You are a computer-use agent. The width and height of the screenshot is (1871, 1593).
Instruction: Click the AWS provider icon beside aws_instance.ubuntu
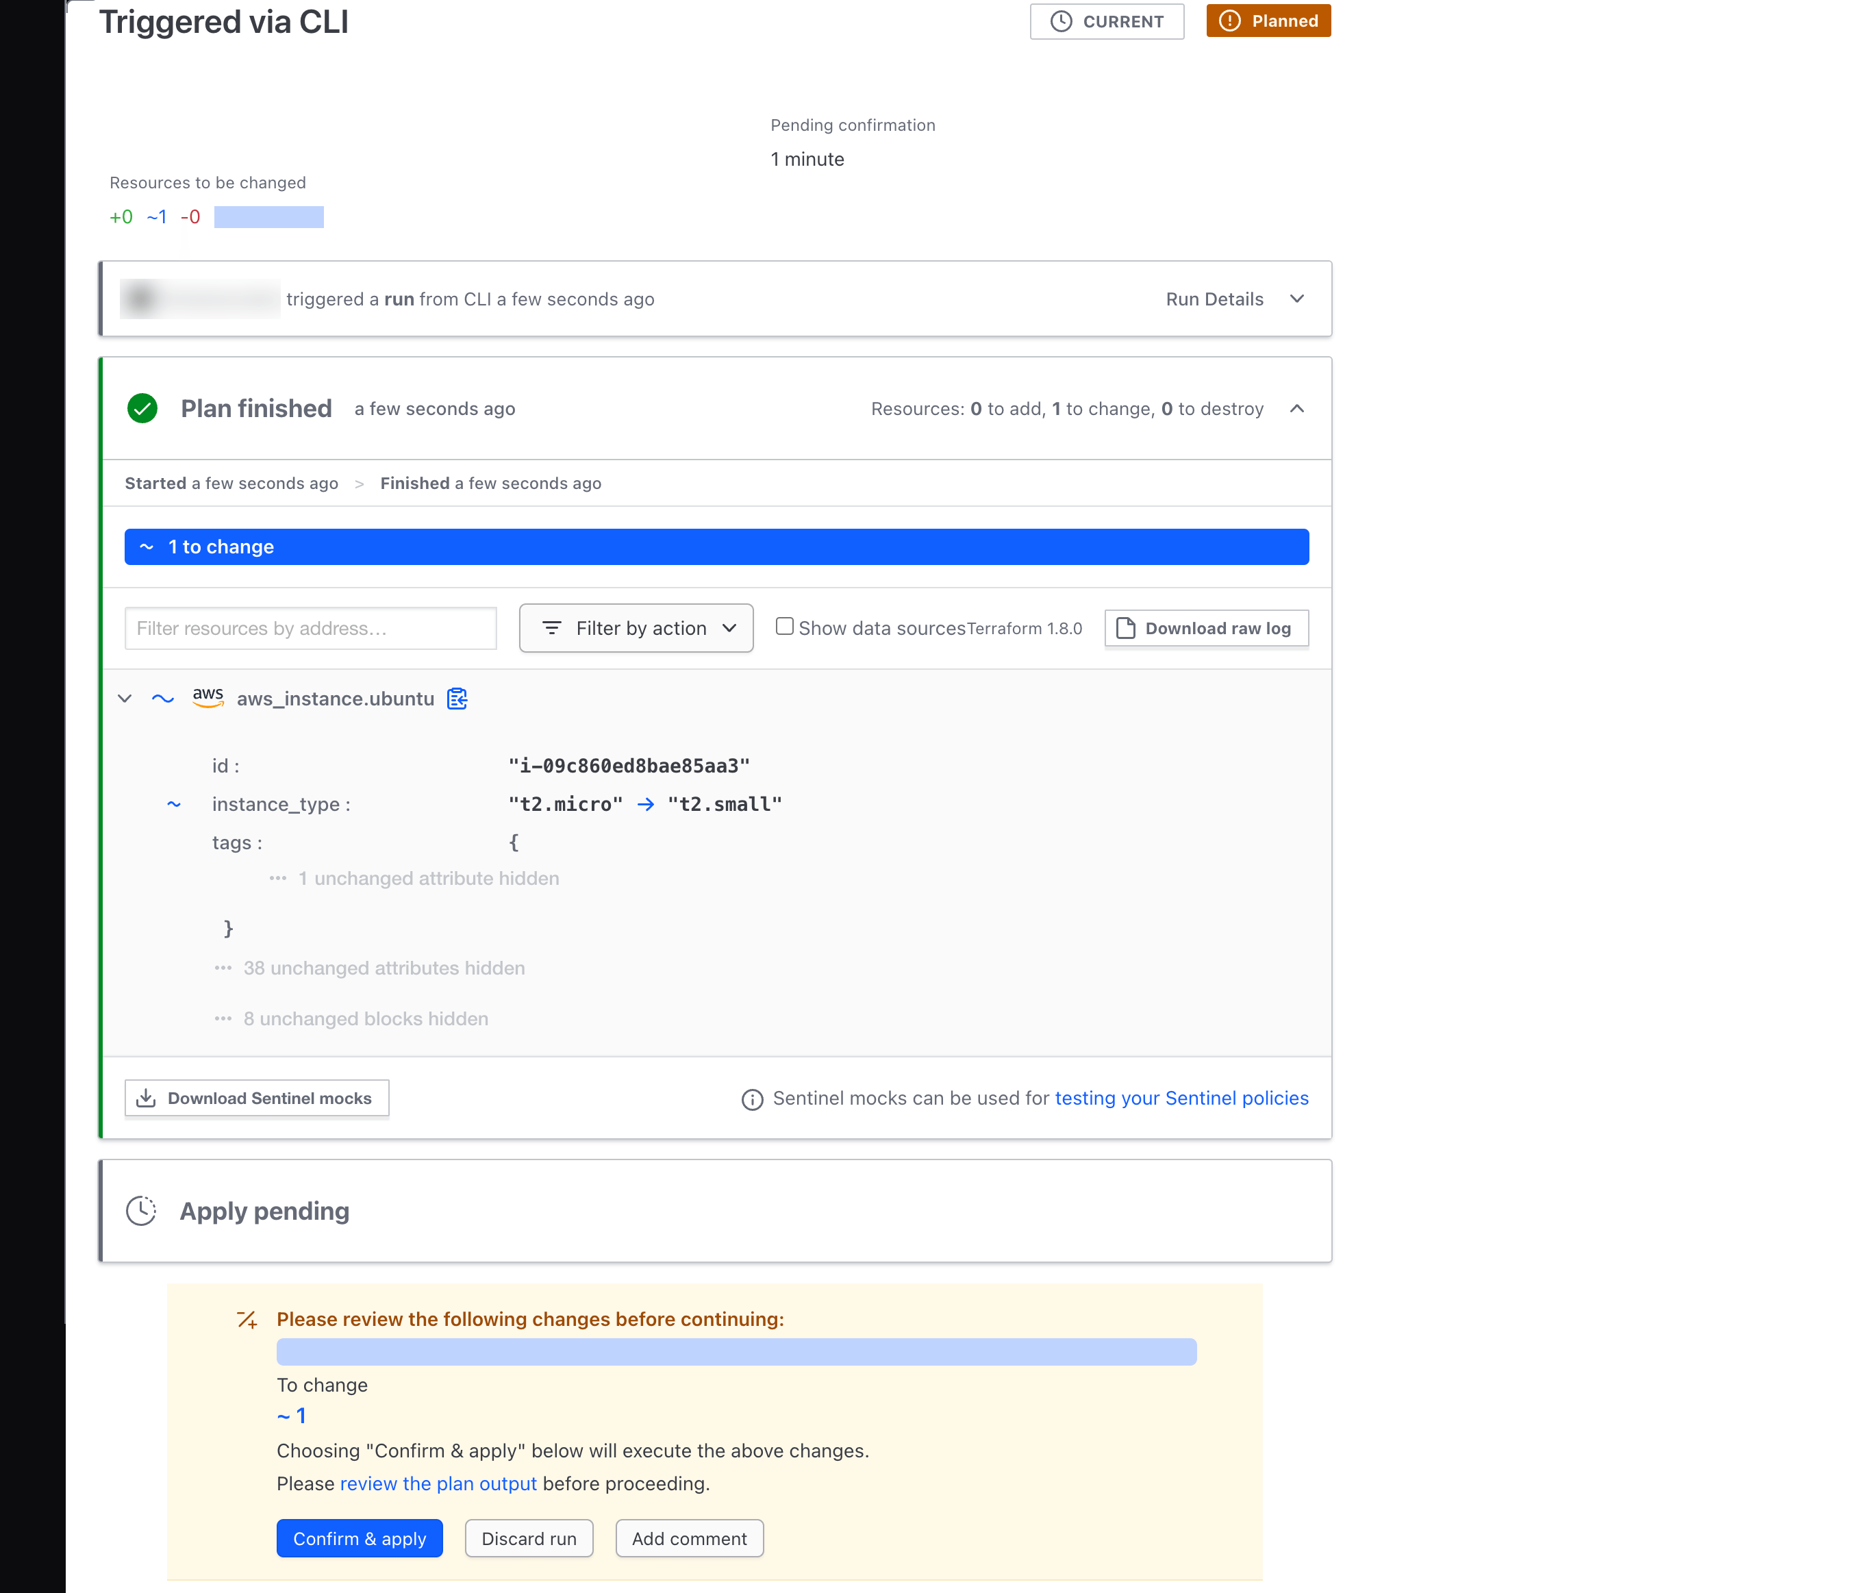[208, 697]
